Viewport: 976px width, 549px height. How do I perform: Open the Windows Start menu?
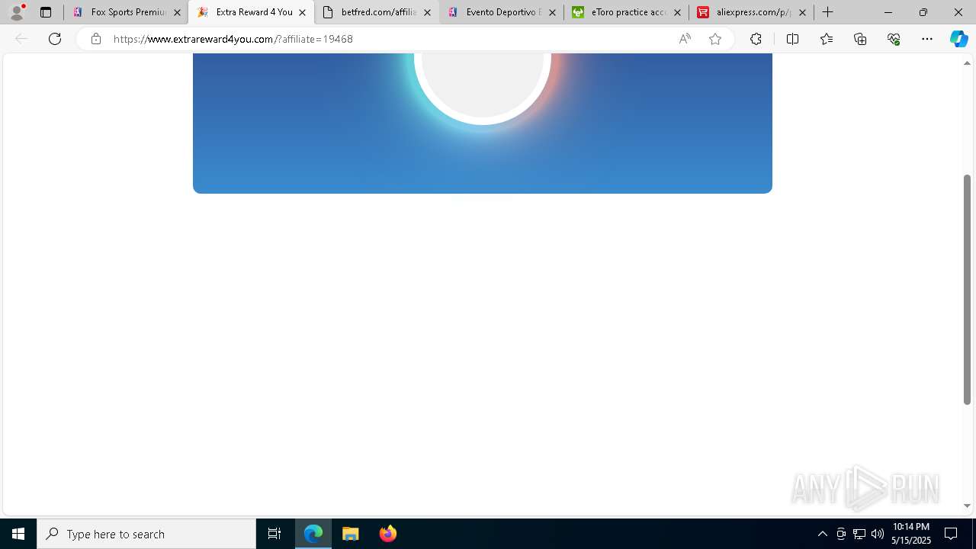(x=18, y=534)
